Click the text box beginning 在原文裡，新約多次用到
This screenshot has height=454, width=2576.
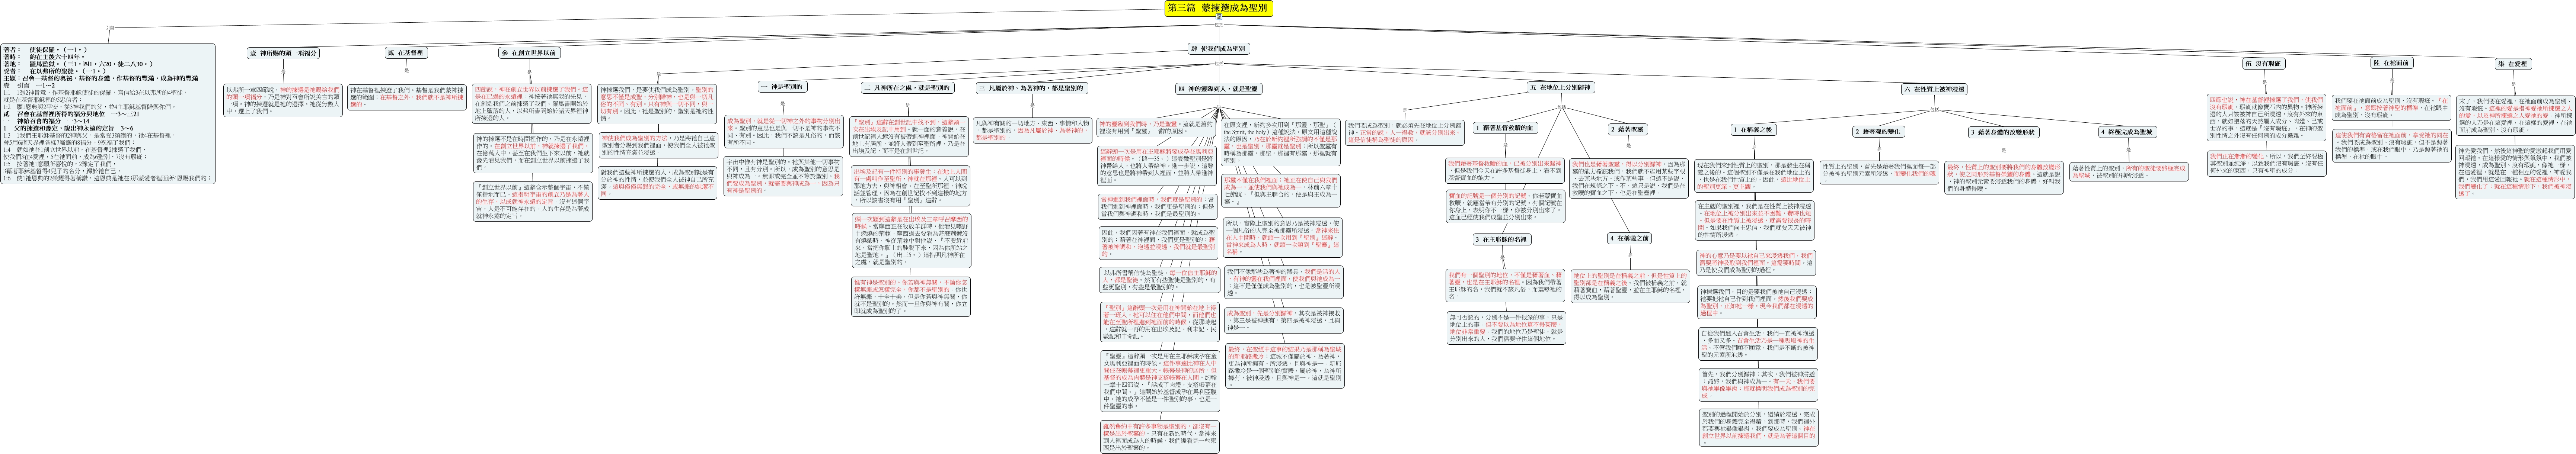1282,143
